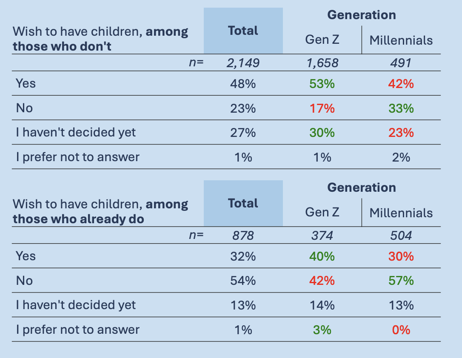The width and height of the screenshot is (462, 358).
Task: Click the Yes row label in the bottom table
Action: 26,256
